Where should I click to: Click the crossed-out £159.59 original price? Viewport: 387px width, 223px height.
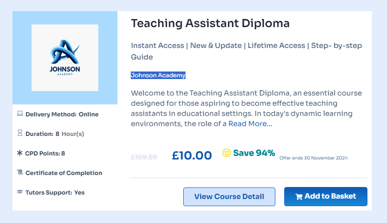coord(144,157)
